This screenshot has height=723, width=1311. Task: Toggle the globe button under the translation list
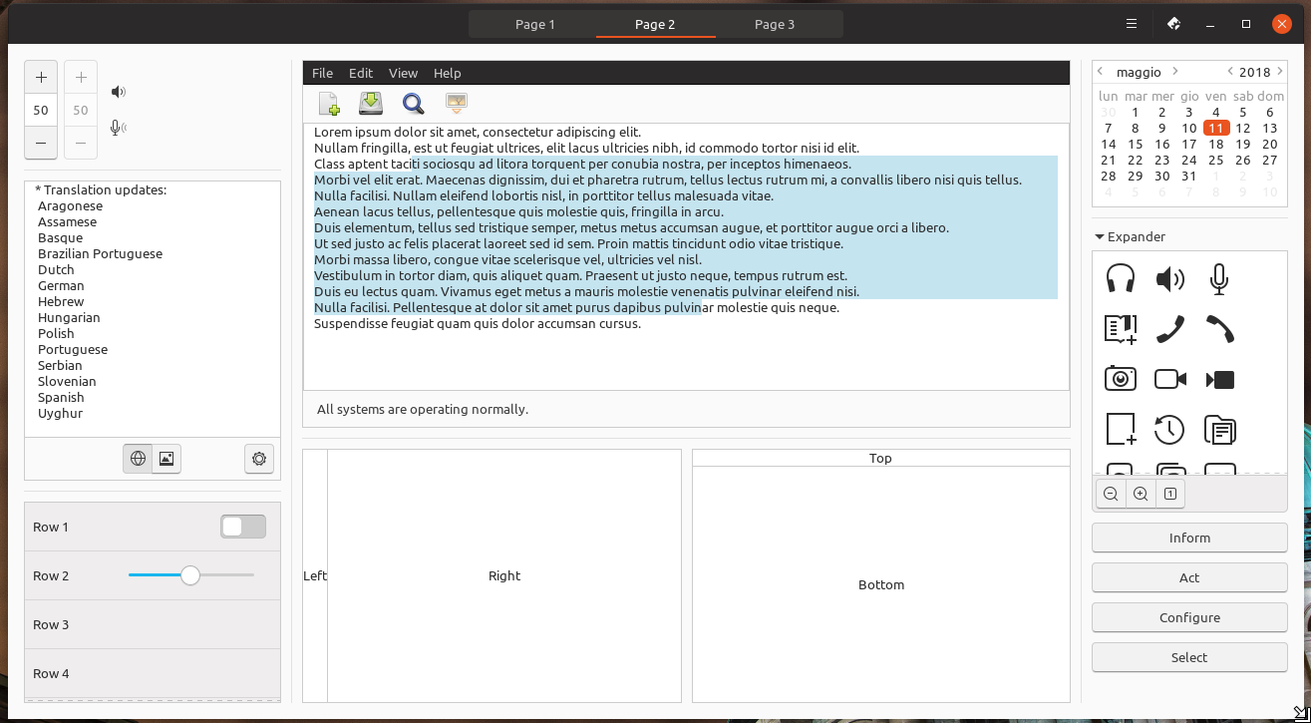(138, 459)
